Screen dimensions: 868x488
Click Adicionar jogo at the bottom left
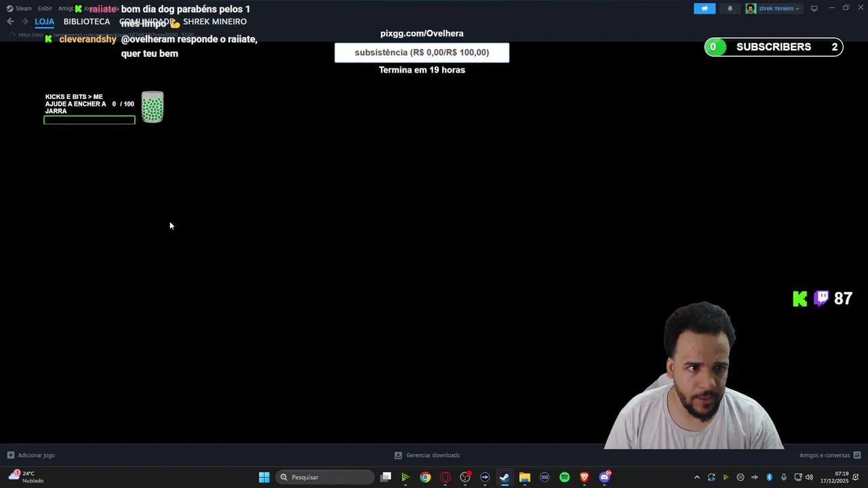(31, 455)
